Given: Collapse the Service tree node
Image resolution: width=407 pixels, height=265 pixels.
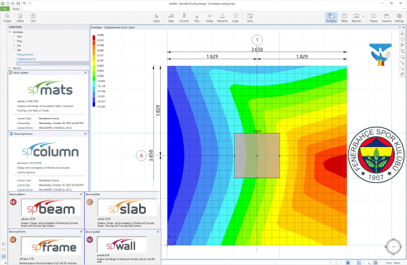Looking at the screenshot, I should click(x=10, y=68).
